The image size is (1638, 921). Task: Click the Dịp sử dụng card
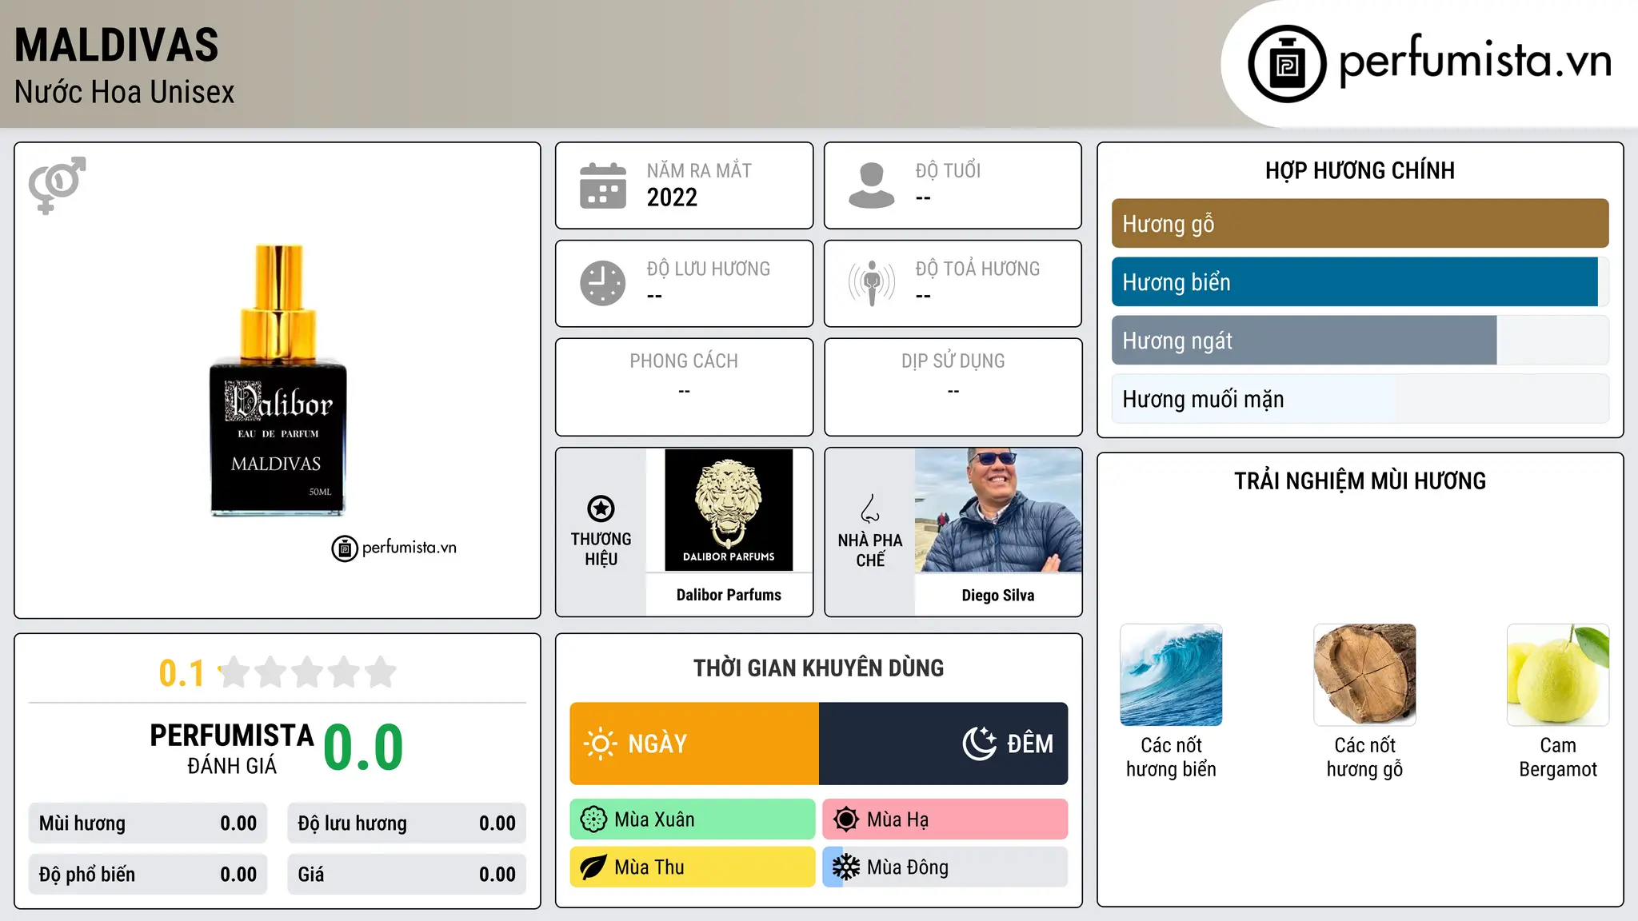(x=953, y=387)
